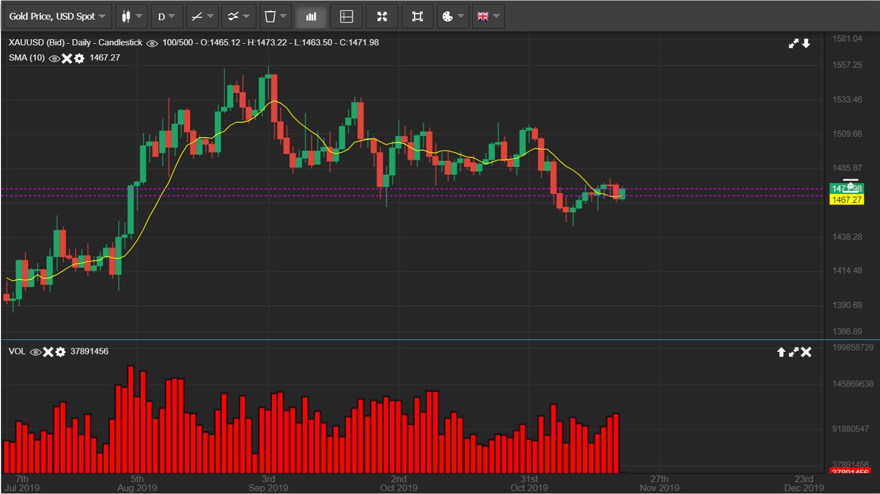Move the VOL panel up with arrow
The image size is (880, 494).
click(781, 352)
